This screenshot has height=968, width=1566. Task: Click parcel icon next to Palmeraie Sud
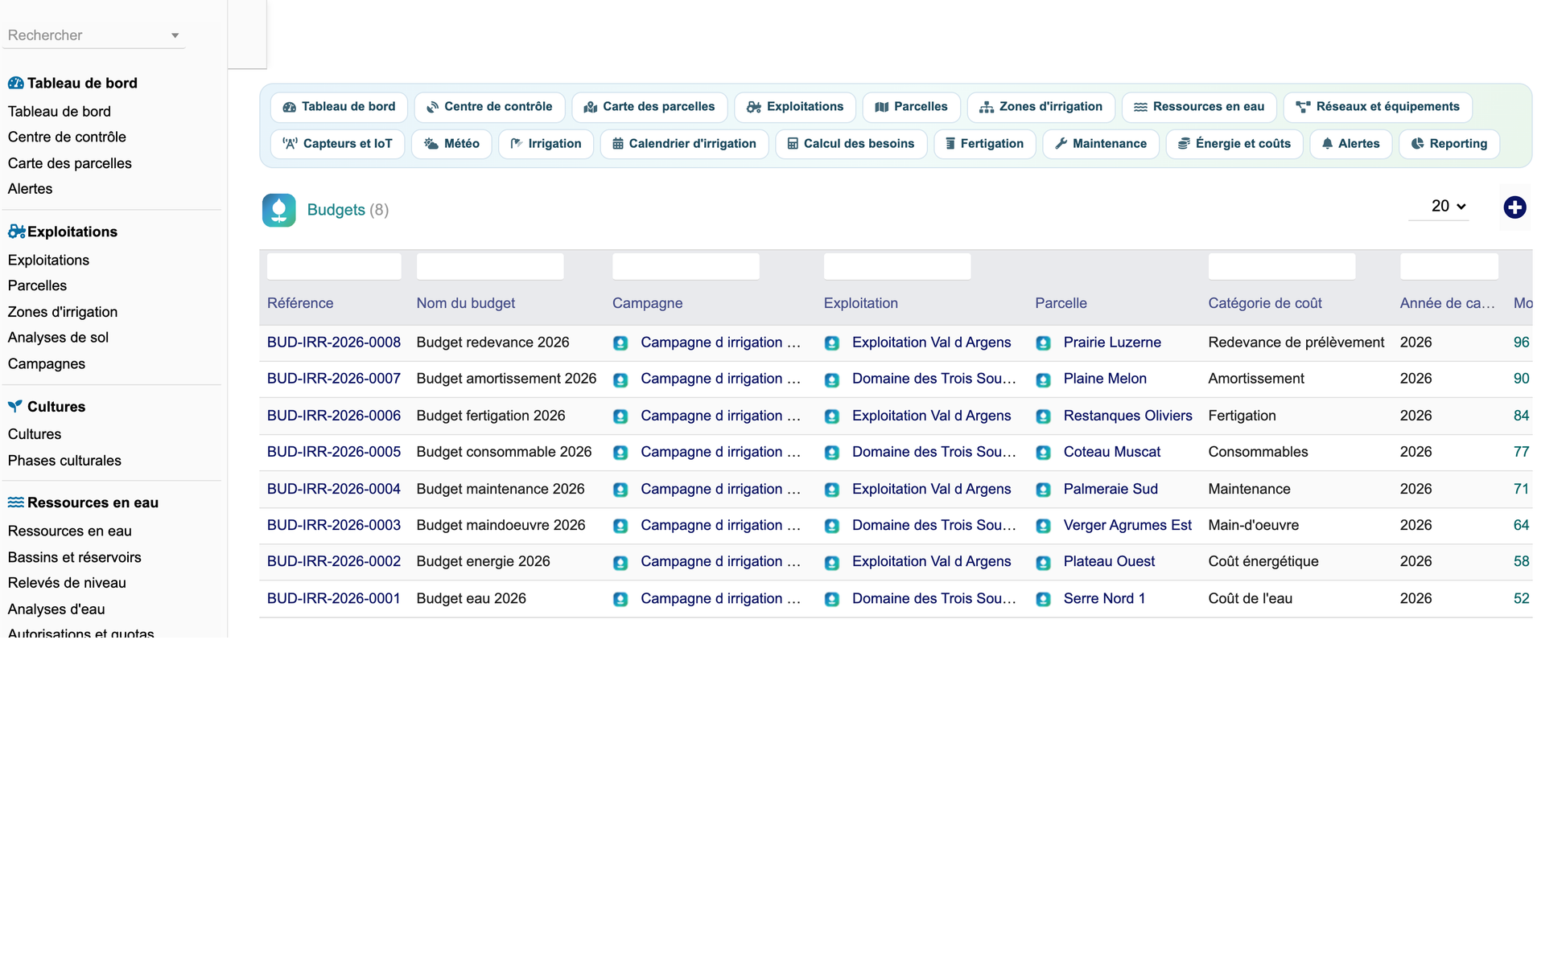pos(1043,490)
